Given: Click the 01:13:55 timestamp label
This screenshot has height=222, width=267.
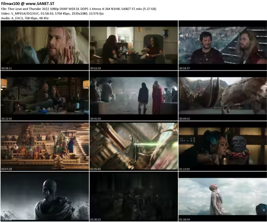Looking at the screenshot, I should click(x=184, y=169).
